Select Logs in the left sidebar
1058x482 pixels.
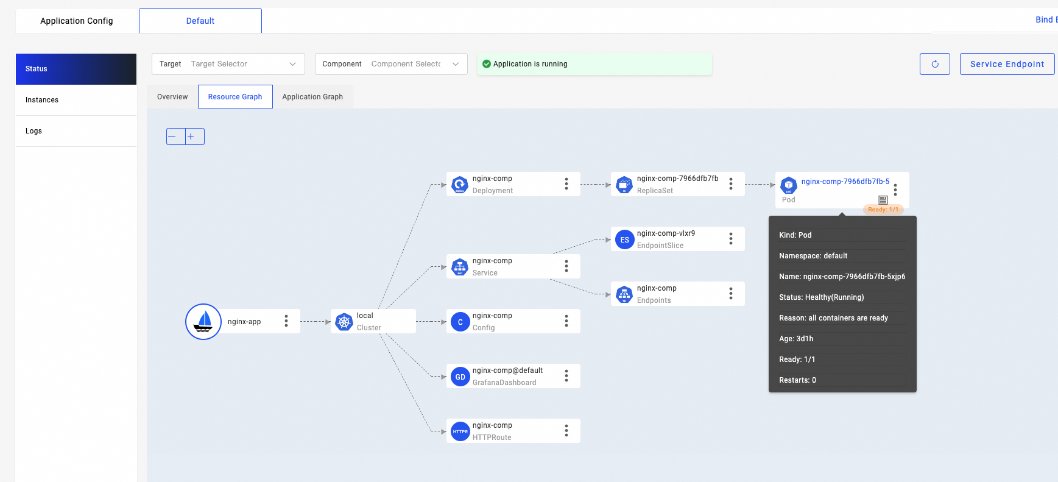(34, 131)
